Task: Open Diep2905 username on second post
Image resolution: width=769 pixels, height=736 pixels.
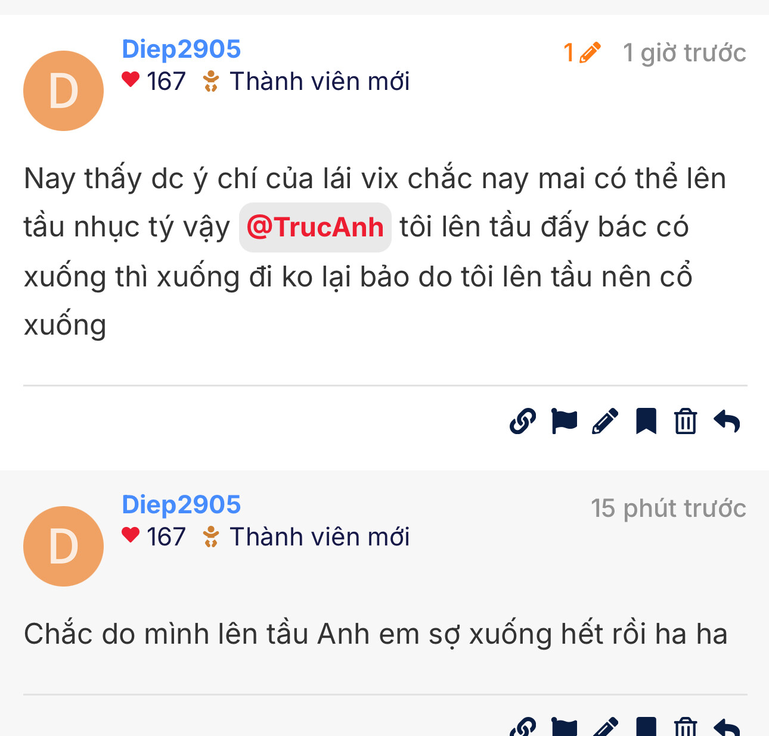Action: pyautogui.click(x=181, y=504)
